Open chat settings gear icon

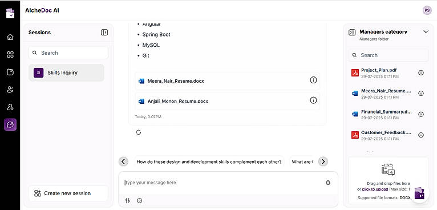coord(140,200)
